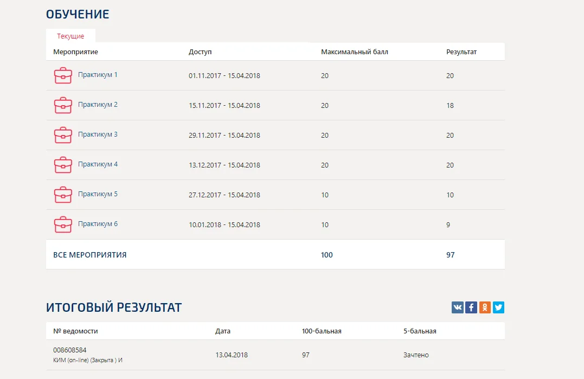This screenshot has width=584, height=379.
Task: Click the briefcase icon for Практикум 3
Action: click(63, 135)
